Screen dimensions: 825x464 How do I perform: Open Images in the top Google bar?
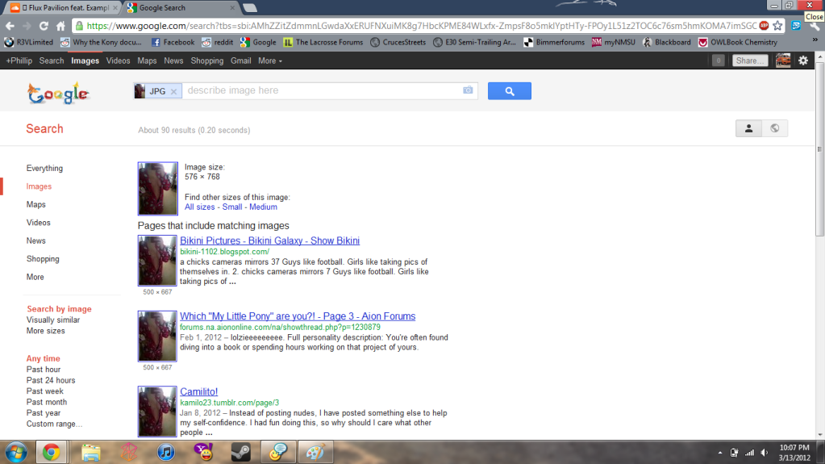pyautogui.click(x=85, y=61)
